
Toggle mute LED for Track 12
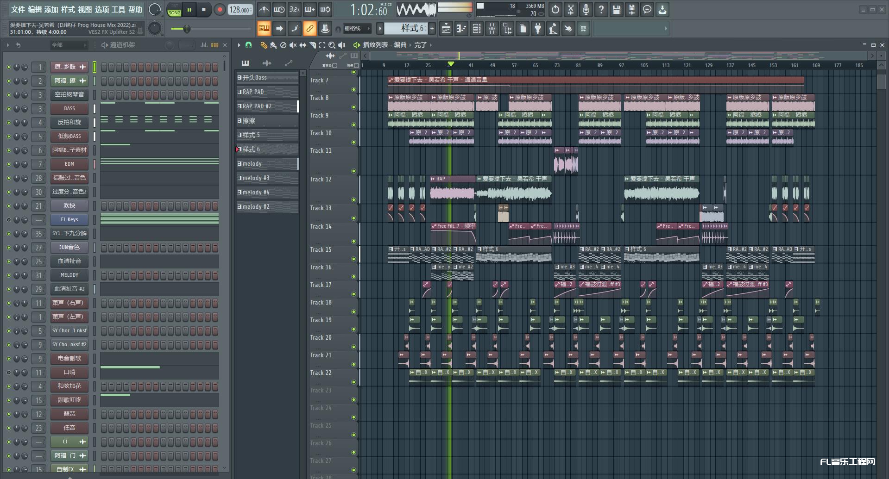(354, 199)
